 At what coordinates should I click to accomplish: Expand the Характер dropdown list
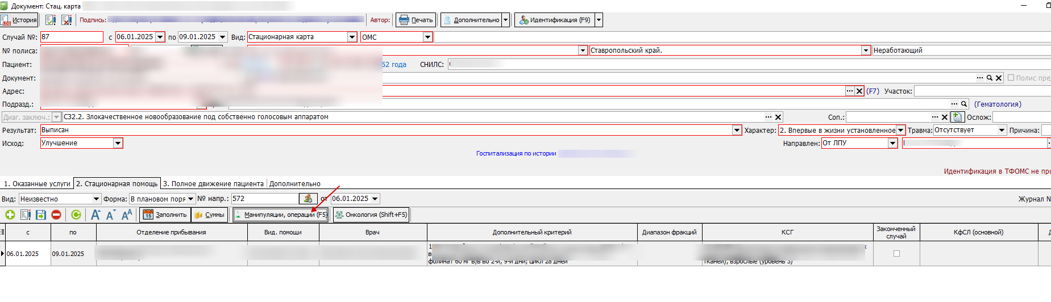[900, 130]
